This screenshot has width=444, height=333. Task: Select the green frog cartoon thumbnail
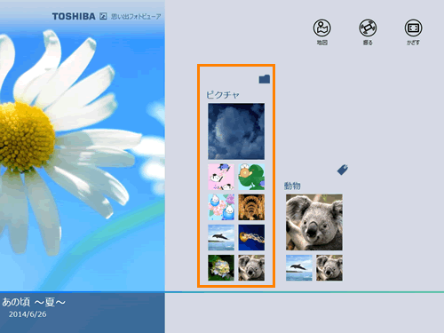point(251,177)
